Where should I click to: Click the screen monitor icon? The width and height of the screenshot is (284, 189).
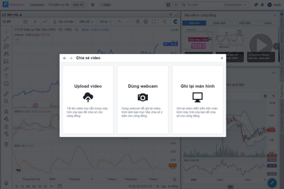pyautogui.click(x=197, y=97)
